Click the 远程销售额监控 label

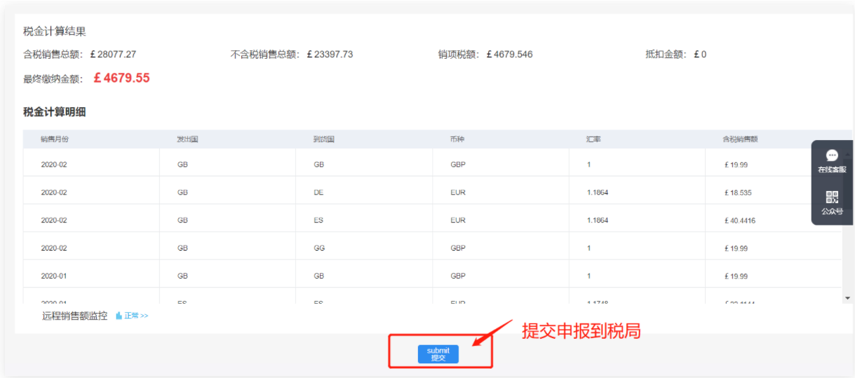[75, 316]
